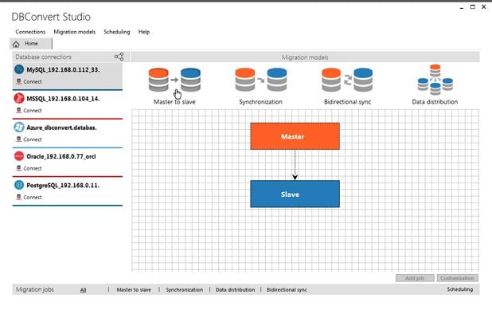Open the Scheduling menu
This screenshot has width=492, height=314.
click(117, 32)
